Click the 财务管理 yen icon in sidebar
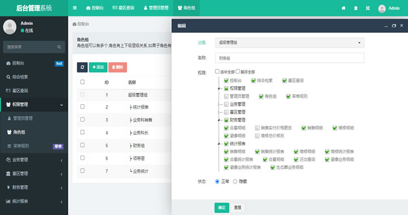Screen dimensions: 408x215 (8, 187)
